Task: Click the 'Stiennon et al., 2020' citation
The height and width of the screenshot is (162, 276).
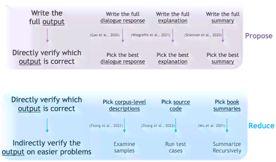Action: tap(203, 35)
